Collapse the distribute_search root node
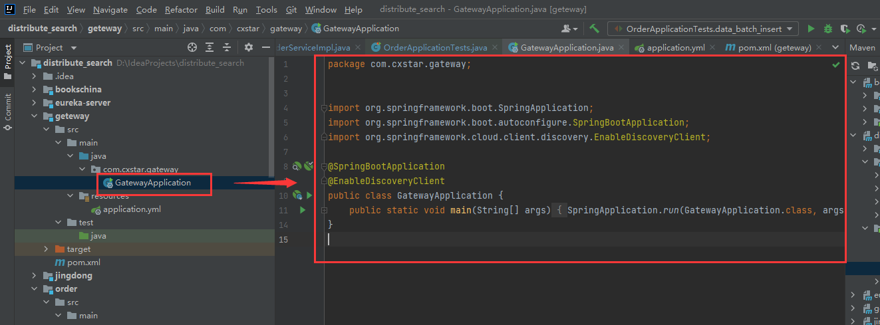 click(22, 62)
